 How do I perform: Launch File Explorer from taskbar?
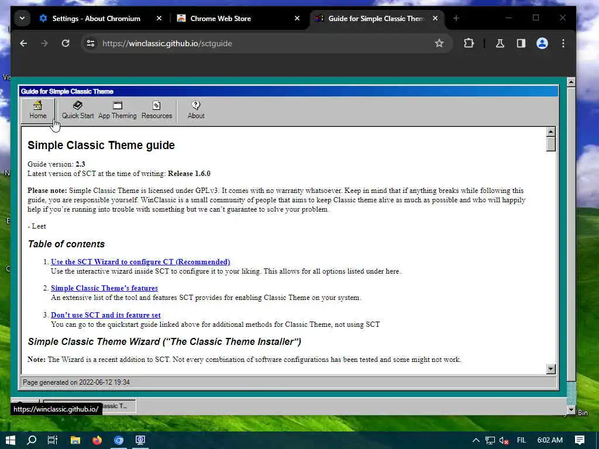[x=75, y=440]
